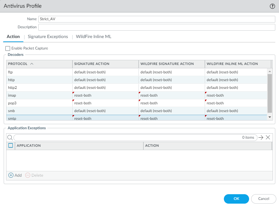Click the Cancel button
279x208 pixels.
pyautogui.click(x=264, y=199)
